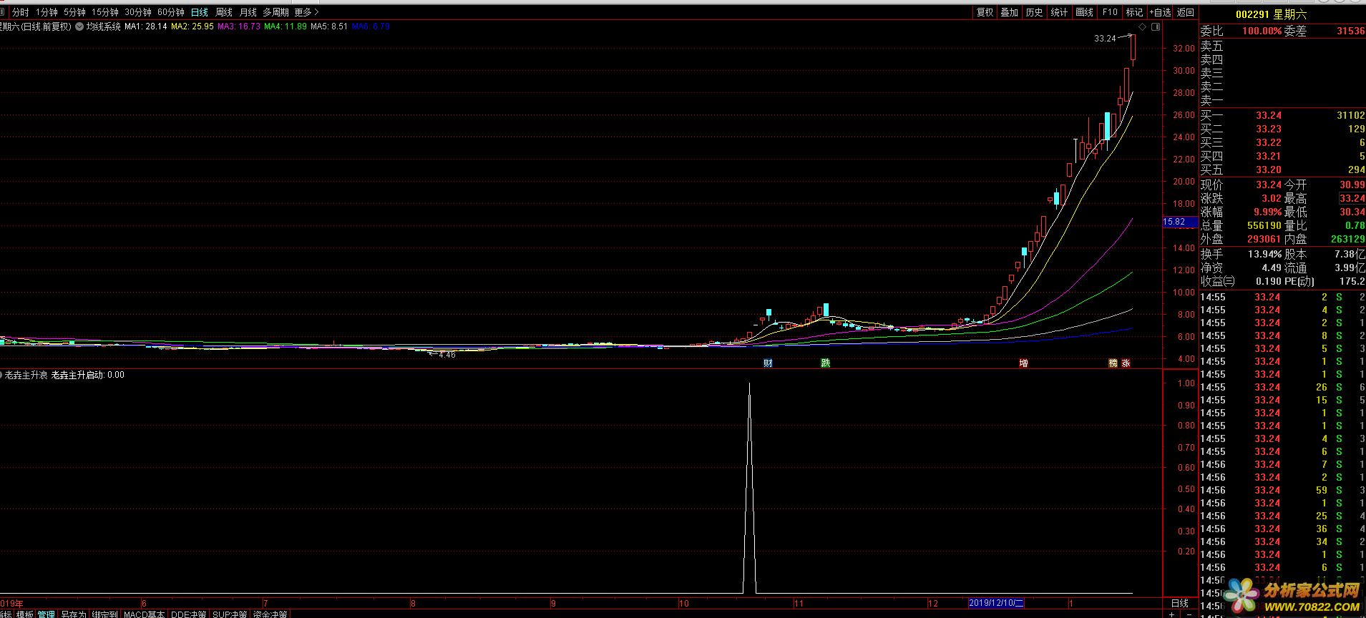Screen dimensions: 1366x618
Task: Enable 画线 drawing tool
Action: click(x=1084, y=12)
